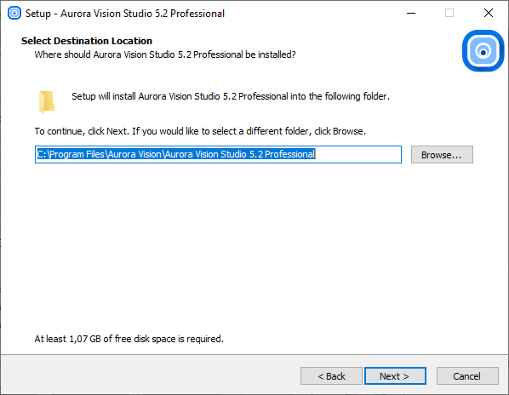This screenshot has width=509, height=395.
Task: Click the yellow folder icon
Action: pyautogui.click(x=47, y=102)
